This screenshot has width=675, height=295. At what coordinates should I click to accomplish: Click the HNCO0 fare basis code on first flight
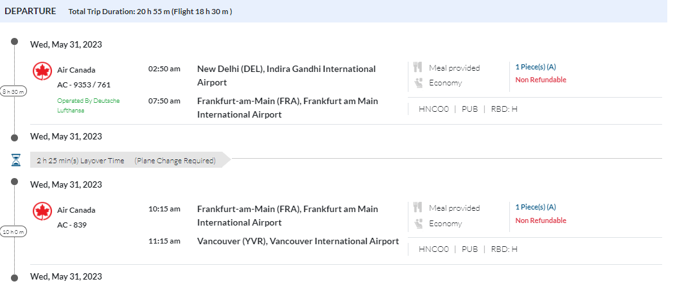pos(434,109)
